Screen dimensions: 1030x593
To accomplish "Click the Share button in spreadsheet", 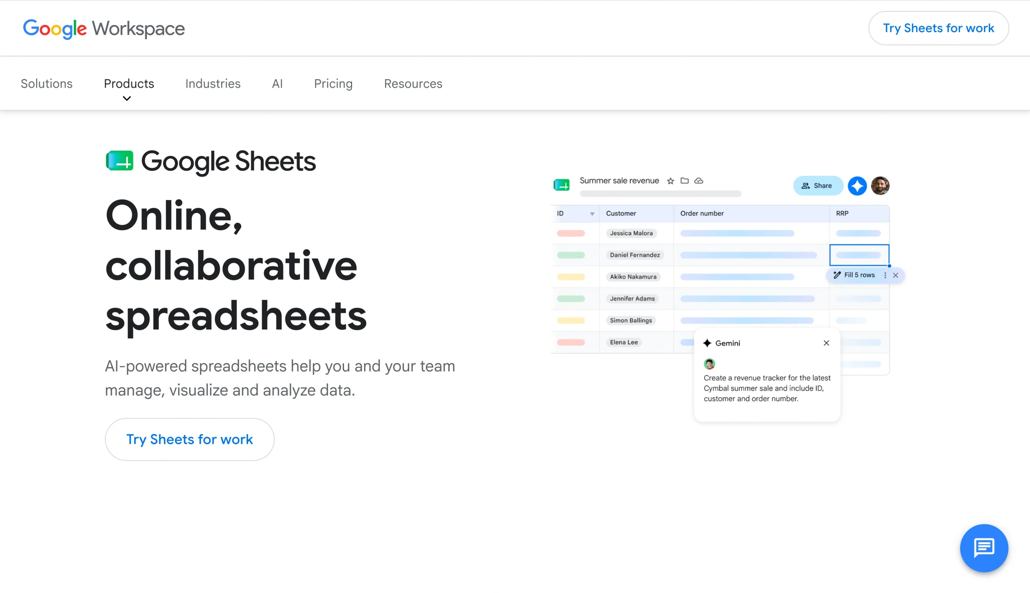I will pos(818,186).
